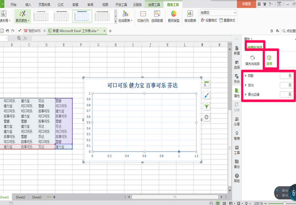Click the 帮助 sidebar icon
This screenshot has width=296, height=205.
237,178
